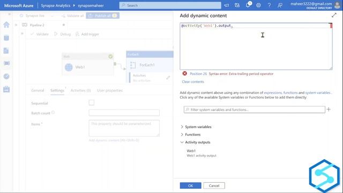Click Synapse Analytics in the breadcrumb
Image resolution: width=343 pixels, height=193 pixels.
pyautogui.click(x=56, y=5)
